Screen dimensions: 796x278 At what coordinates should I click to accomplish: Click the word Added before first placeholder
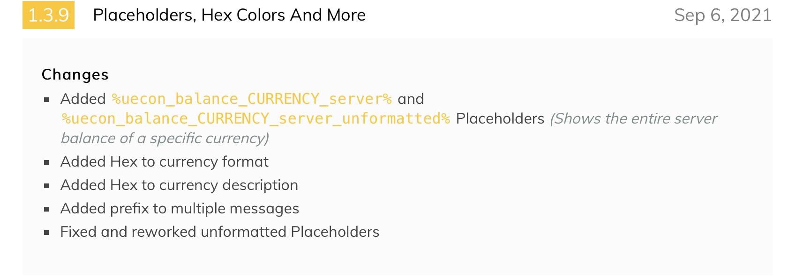(x=83, y=99)
